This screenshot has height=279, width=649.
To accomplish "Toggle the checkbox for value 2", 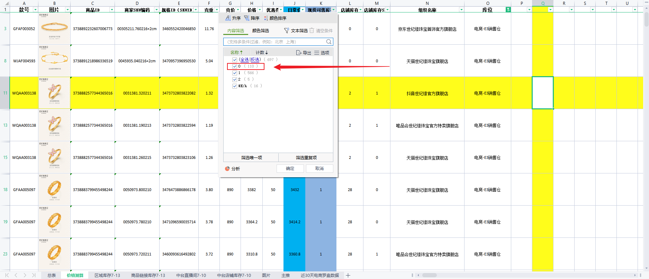I will (x=235, y=79).
